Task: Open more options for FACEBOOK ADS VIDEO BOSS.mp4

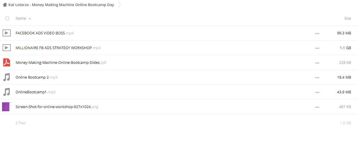Action: click(317, 34)
